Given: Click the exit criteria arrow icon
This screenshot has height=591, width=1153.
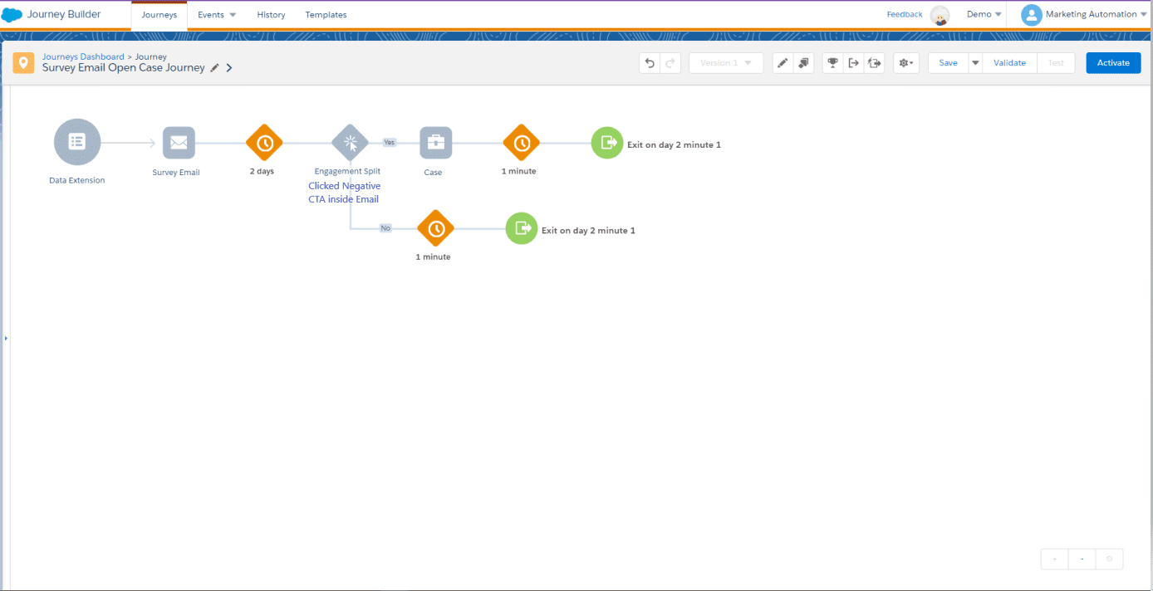Looking at the screenshot, I should click(853, 63).
